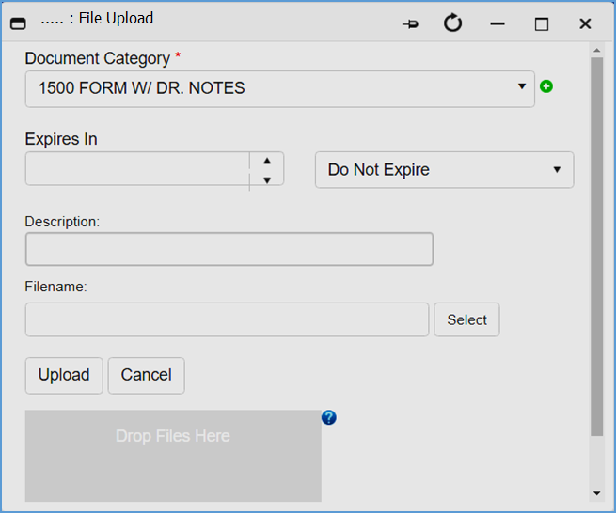Click into the Description text field
The width and height of the screenshot is (616, 513).
(x=229, y=250)
